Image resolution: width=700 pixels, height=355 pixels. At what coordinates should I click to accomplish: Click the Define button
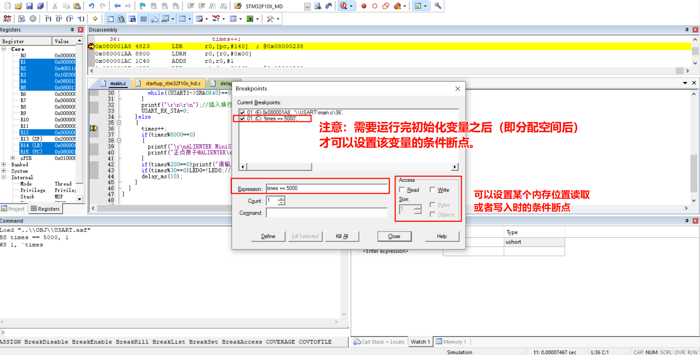pyautogui.click(x=268, y=236)
